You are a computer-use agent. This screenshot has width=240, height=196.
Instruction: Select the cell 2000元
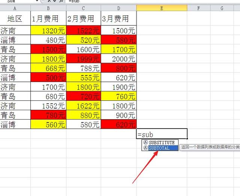[x=118, y=58]
